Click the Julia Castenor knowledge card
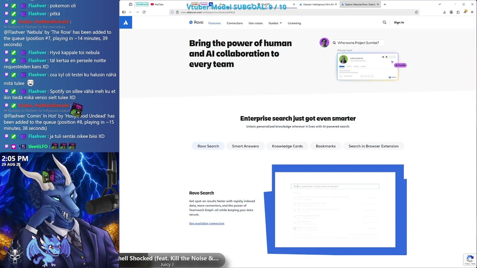This screenshot has height=268, width=477. click(367, 66)
